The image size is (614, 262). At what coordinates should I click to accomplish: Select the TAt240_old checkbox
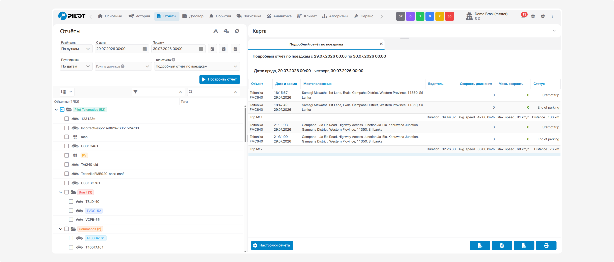click(x=67, y=165)
